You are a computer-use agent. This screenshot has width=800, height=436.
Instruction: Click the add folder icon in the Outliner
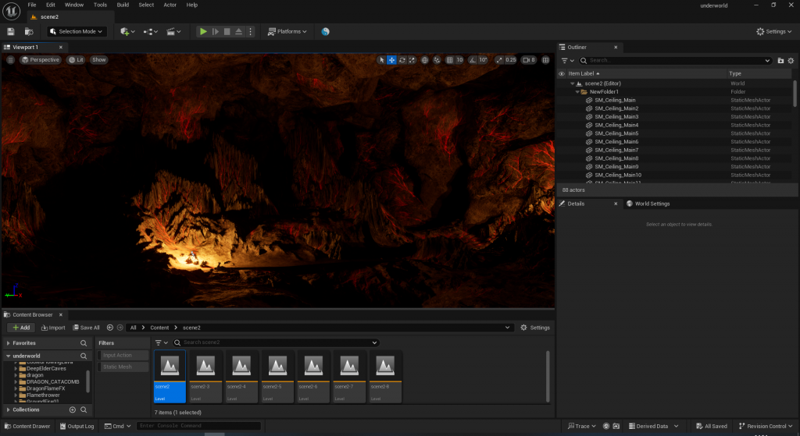780,60
